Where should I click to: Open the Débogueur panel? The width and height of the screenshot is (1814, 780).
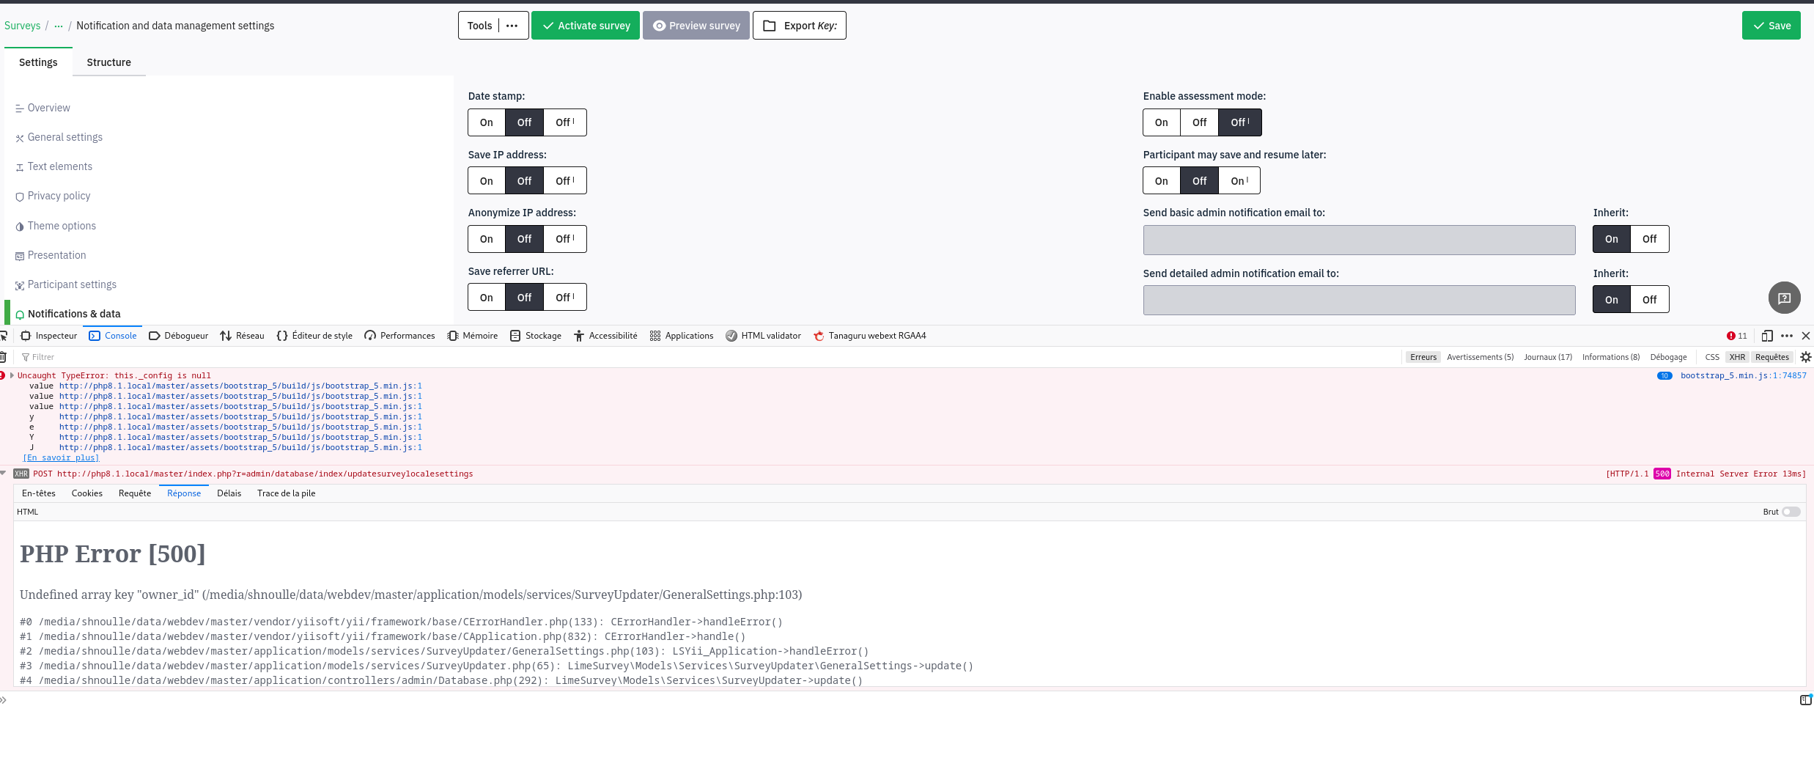178,336
